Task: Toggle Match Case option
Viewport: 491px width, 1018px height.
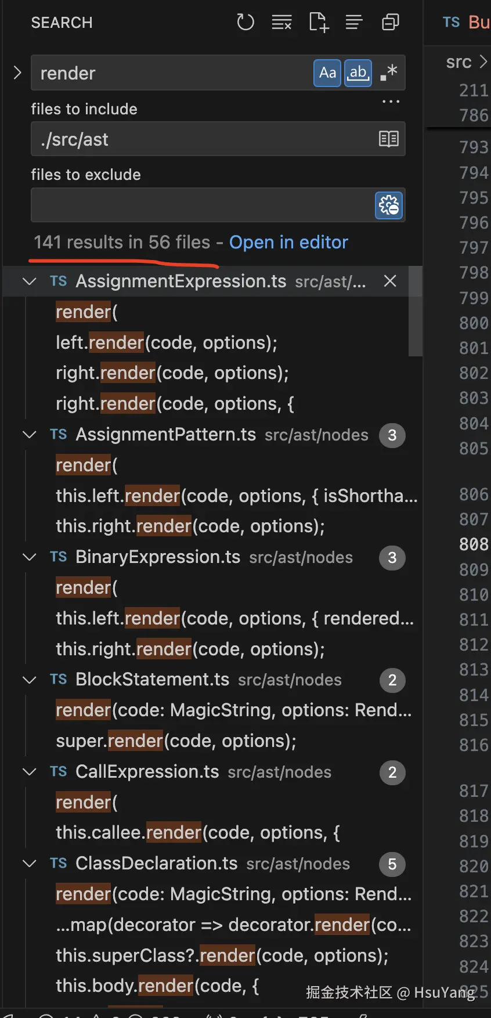Action: point(327,73)
